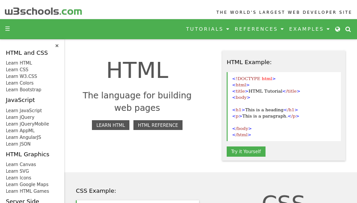Screen dimensions: 357x203
Task: Open Learn SVG sidebar link
Action: [x=17, y=171]
